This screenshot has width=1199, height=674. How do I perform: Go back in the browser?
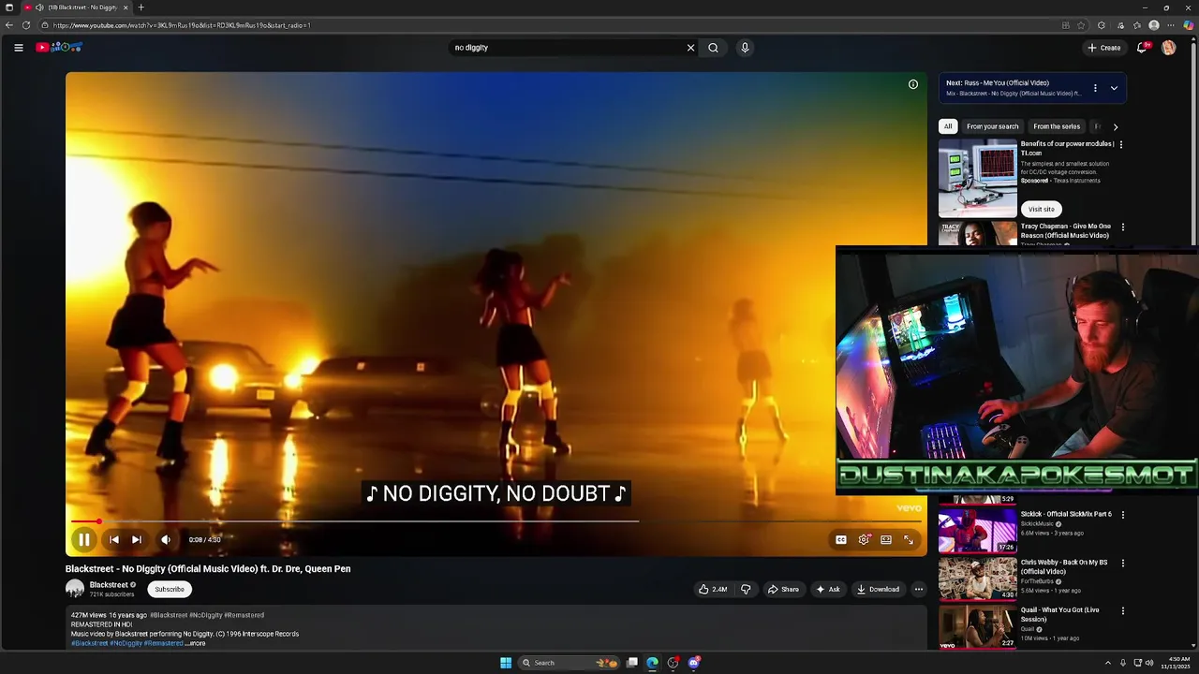[9, 25]
